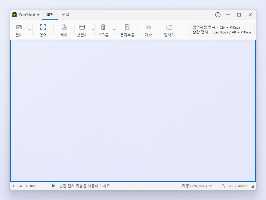The width and height of the screenshot is (266, 200).
Task: Click the 순간 캡처 기능을 사용해 보세요 message
Action: pyautogui.click(x=85, y=186)
